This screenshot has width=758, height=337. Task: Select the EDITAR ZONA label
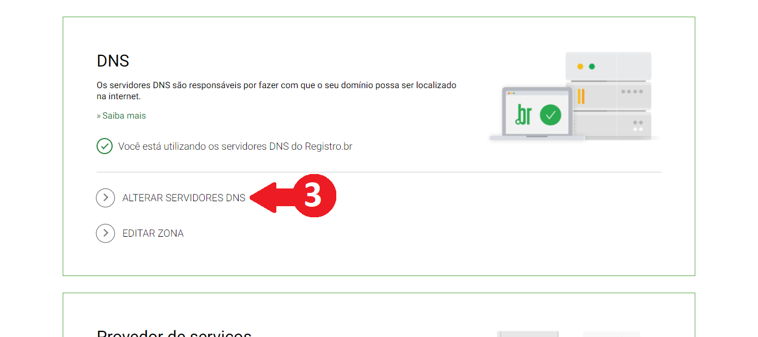153,233
